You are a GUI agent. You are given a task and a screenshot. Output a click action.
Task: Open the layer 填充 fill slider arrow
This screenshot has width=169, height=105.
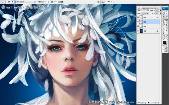pos(160,14)
